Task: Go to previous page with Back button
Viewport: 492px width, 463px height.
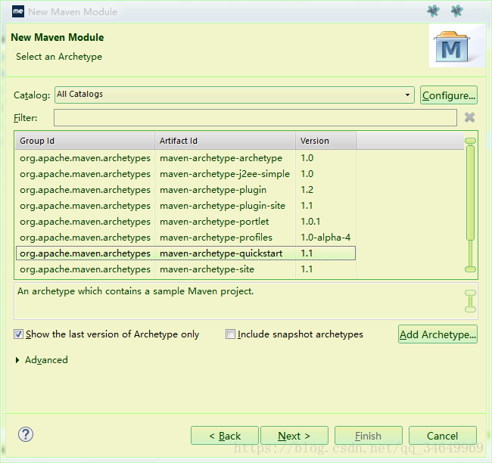Action: (225, 436)
